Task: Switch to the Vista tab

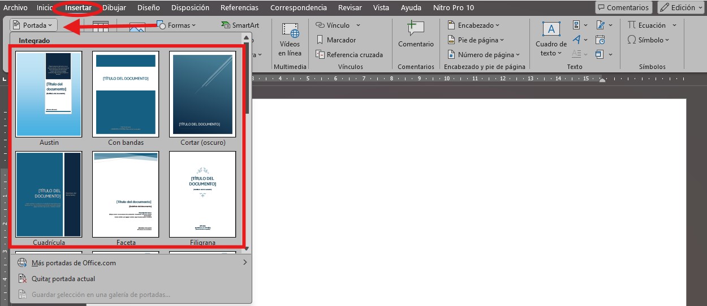Action: coord(381,8)
